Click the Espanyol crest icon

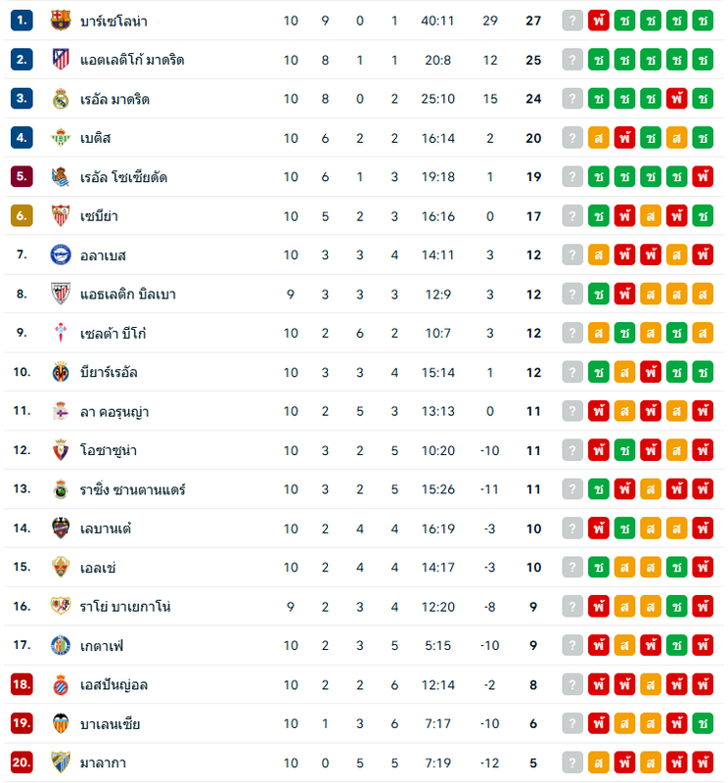pos(61,684)
